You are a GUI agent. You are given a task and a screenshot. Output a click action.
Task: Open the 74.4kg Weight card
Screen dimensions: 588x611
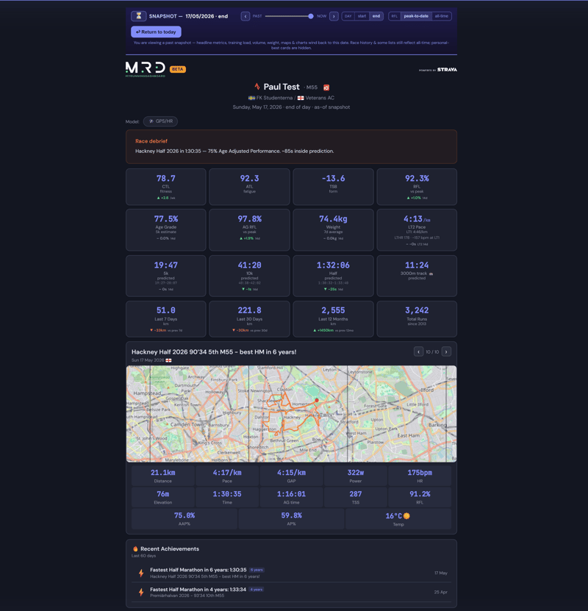[x=334, y=230]
